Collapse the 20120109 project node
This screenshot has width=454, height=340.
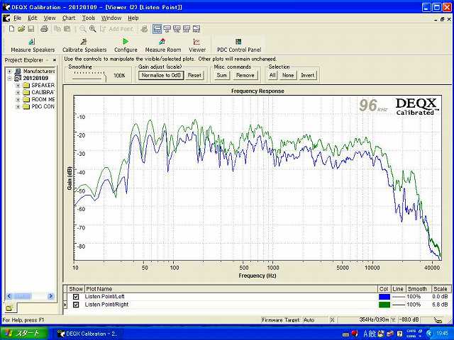point(9,79)
